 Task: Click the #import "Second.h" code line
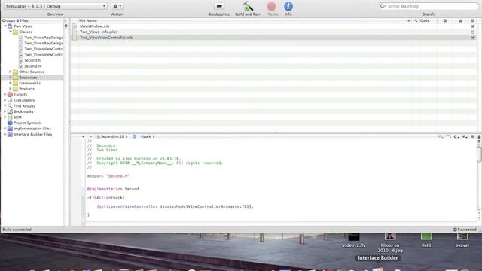[108, 176]
